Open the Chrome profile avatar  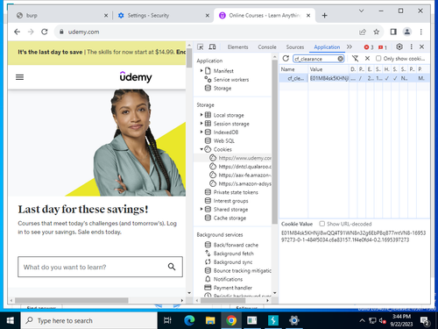point(407,32)
